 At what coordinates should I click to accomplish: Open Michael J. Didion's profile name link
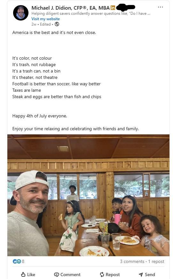(x=70, y=8)
